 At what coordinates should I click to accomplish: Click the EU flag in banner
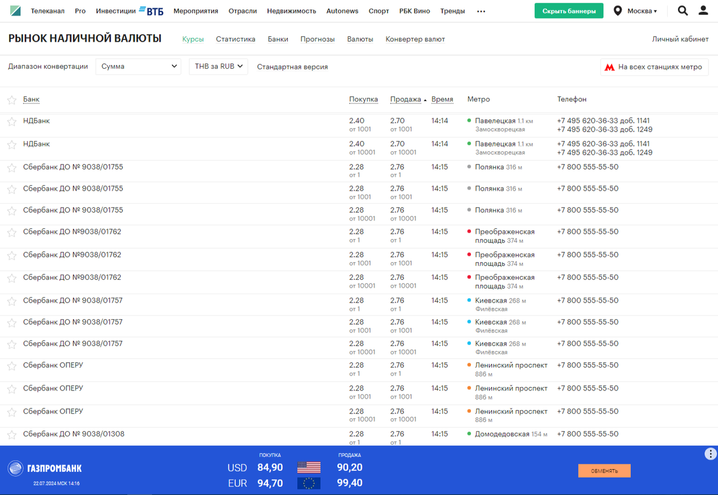point(309,483)
